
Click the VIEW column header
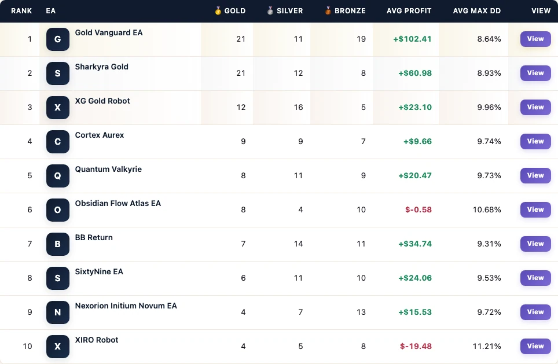pyautogui.click(x=541, y=11)
